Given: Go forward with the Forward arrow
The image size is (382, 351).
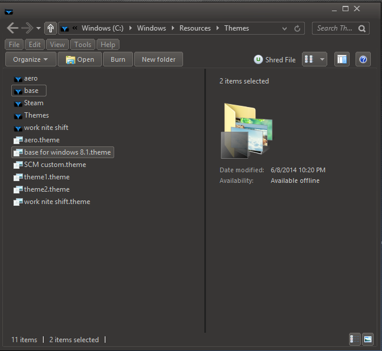Looking at the screenshot, I should (27, 28).
